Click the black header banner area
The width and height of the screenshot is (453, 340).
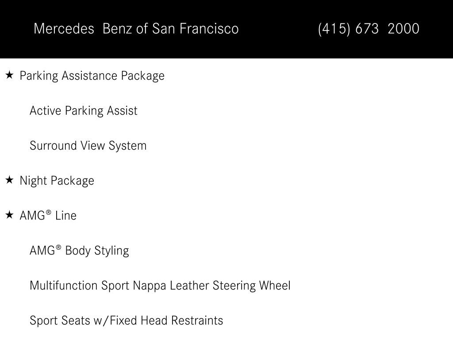(x=226, y=29)
